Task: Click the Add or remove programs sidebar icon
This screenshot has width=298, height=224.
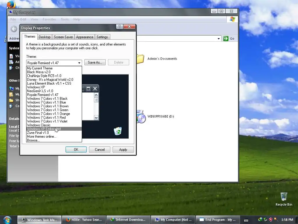Action: 11,62
